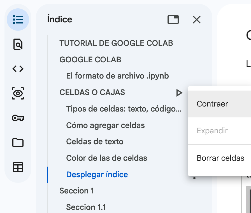Viewport: 251px width, 213px height.
Task: Go to Seccion 1.1 in the index
Action: (x=86, y=207)
